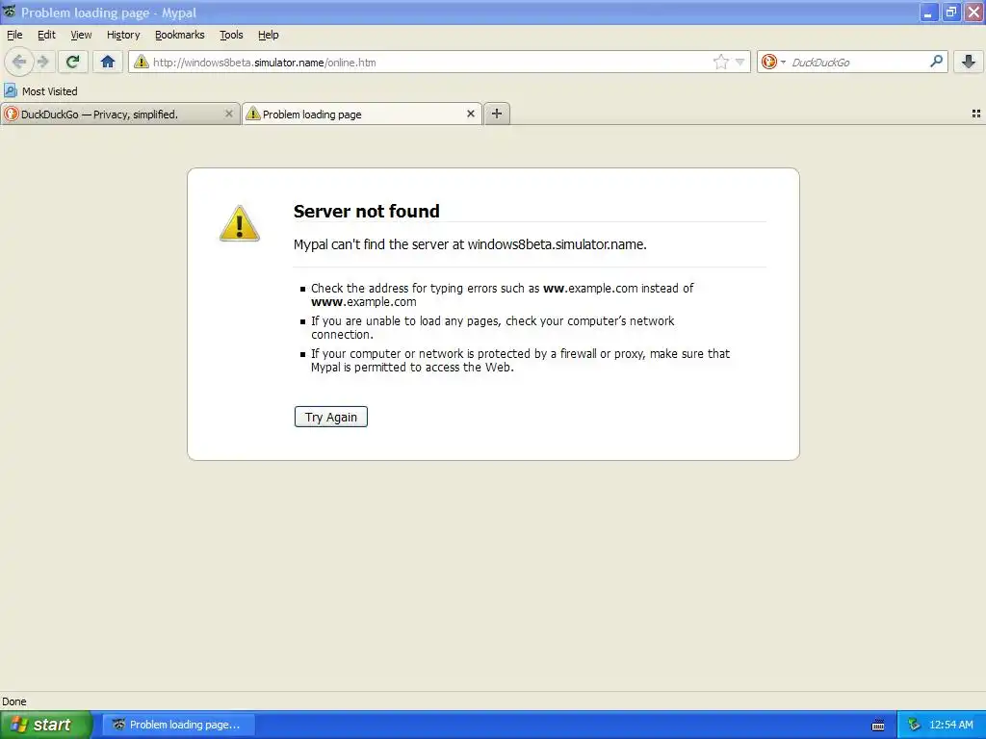Close the Problem loading page tab
The image size is (986, 739).
[470, 114]
